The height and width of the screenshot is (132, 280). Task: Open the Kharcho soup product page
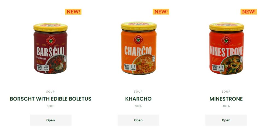pyautogui.click(x=138, y=120)
